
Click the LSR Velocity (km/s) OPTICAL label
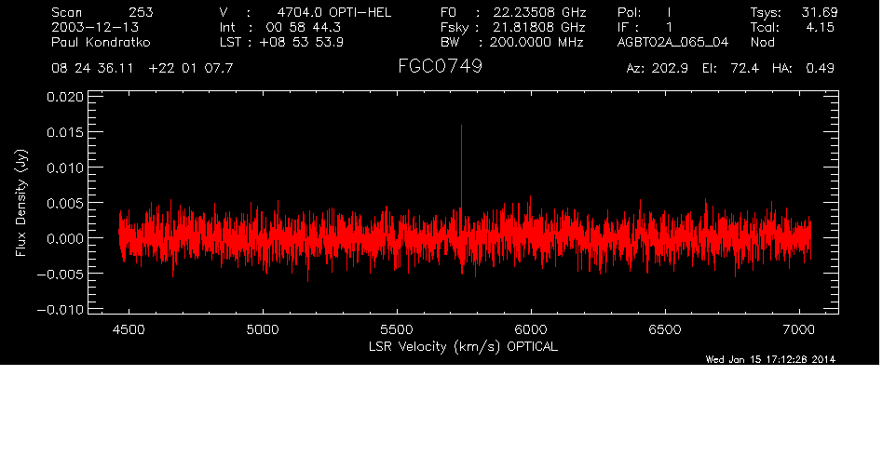[x=465, y=346]
